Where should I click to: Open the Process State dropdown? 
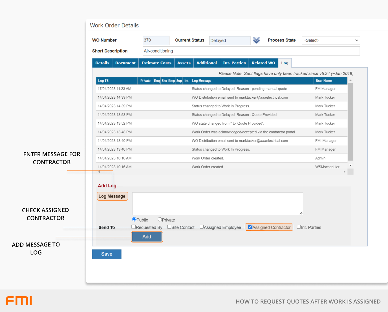331,40
